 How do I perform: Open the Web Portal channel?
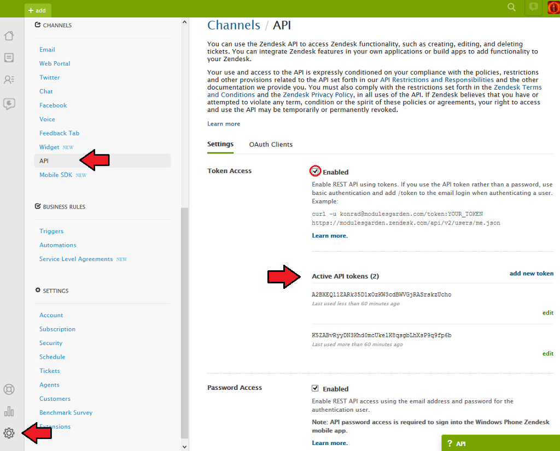click(x=55, y=63)
